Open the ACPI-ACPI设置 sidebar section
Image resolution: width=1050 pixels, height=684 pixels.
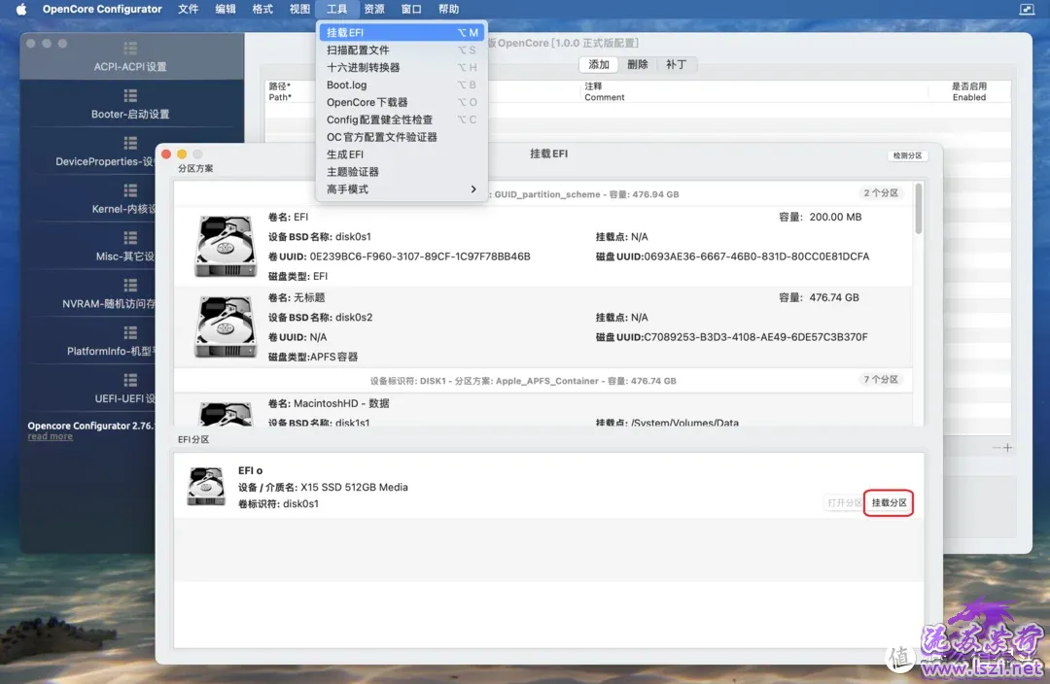[130, 57]
